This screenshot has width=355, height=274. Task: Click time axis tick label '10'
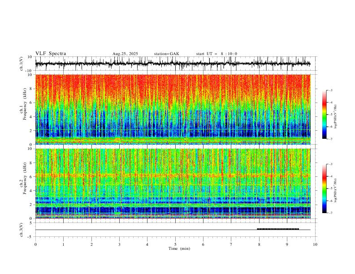tap(315, 244)
